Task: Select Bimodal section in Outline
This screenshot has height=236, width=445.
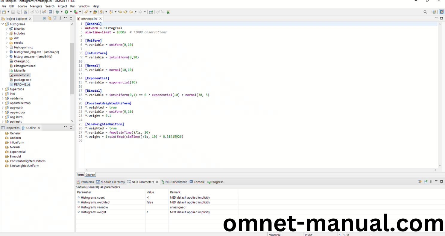Action: (x=15, y=156)
